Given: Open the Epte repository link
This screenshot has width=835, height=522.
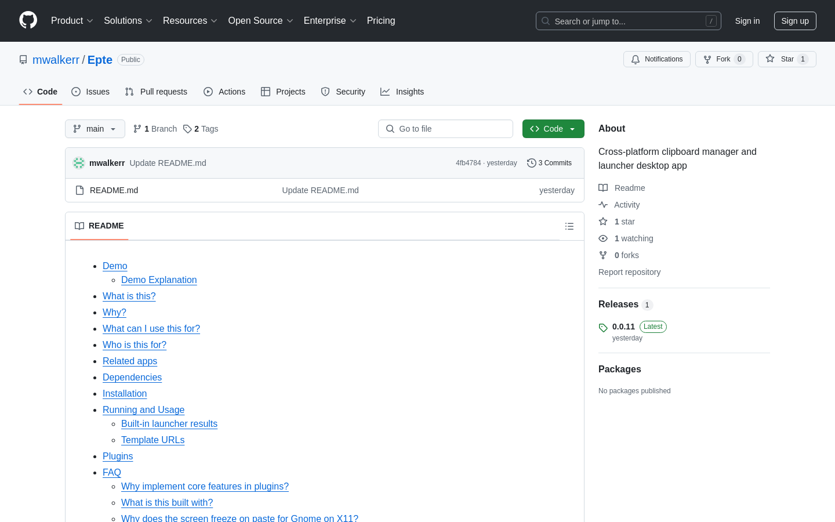Looking at the screenshot, I should pyautogui.click(x=100, y=60).
